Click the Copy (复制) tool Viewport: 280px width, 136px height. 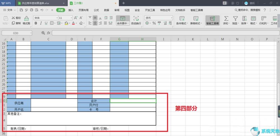pos(16,23)
